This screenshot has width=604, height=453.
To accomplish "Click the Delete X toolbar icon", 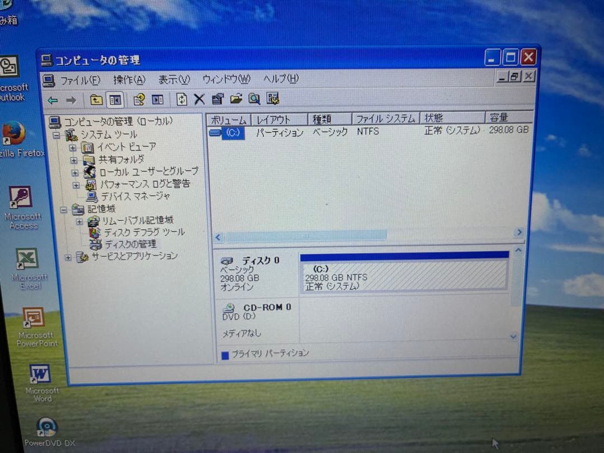I will pos(199,99).
